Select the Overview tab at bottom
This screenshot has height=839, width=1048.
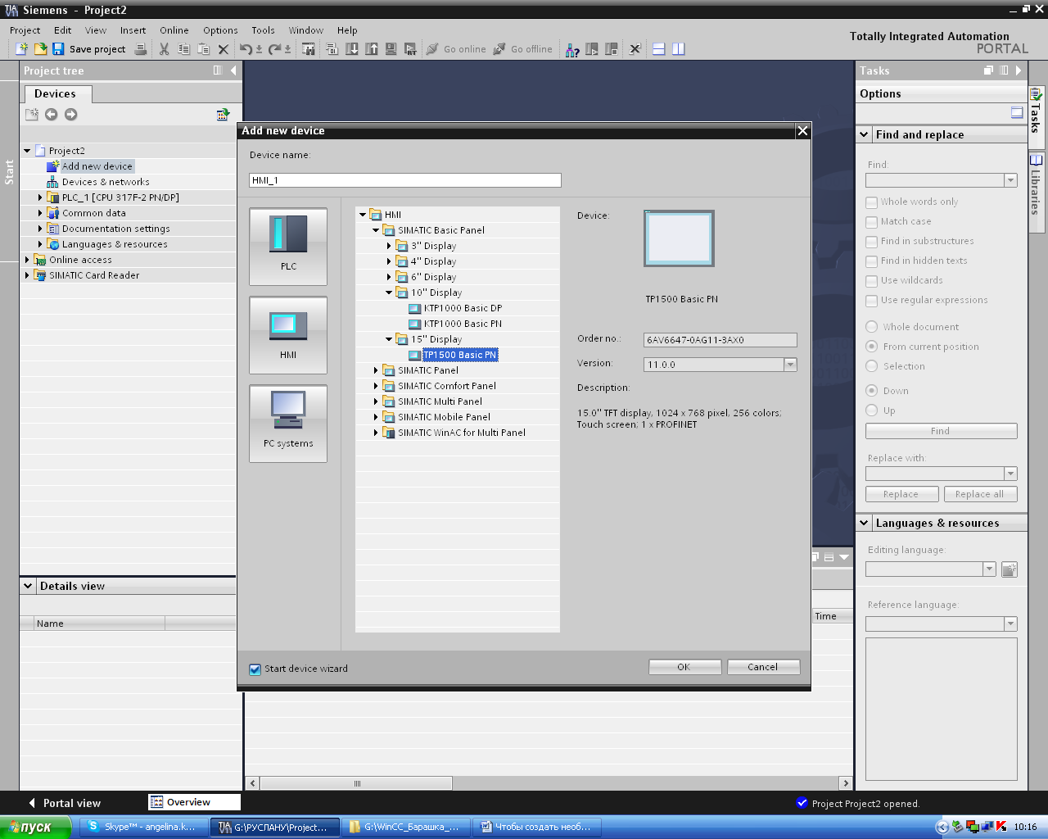coord(194,802)
